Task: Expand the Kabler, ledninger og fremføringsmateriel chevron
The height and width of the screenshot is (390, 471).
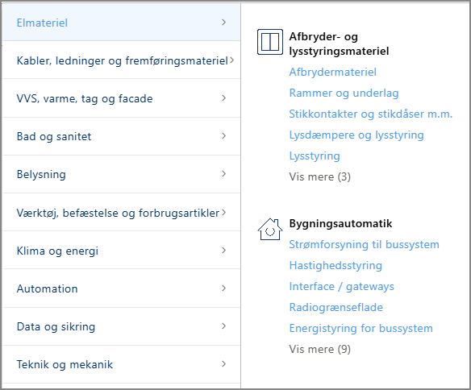Action: 231,60
